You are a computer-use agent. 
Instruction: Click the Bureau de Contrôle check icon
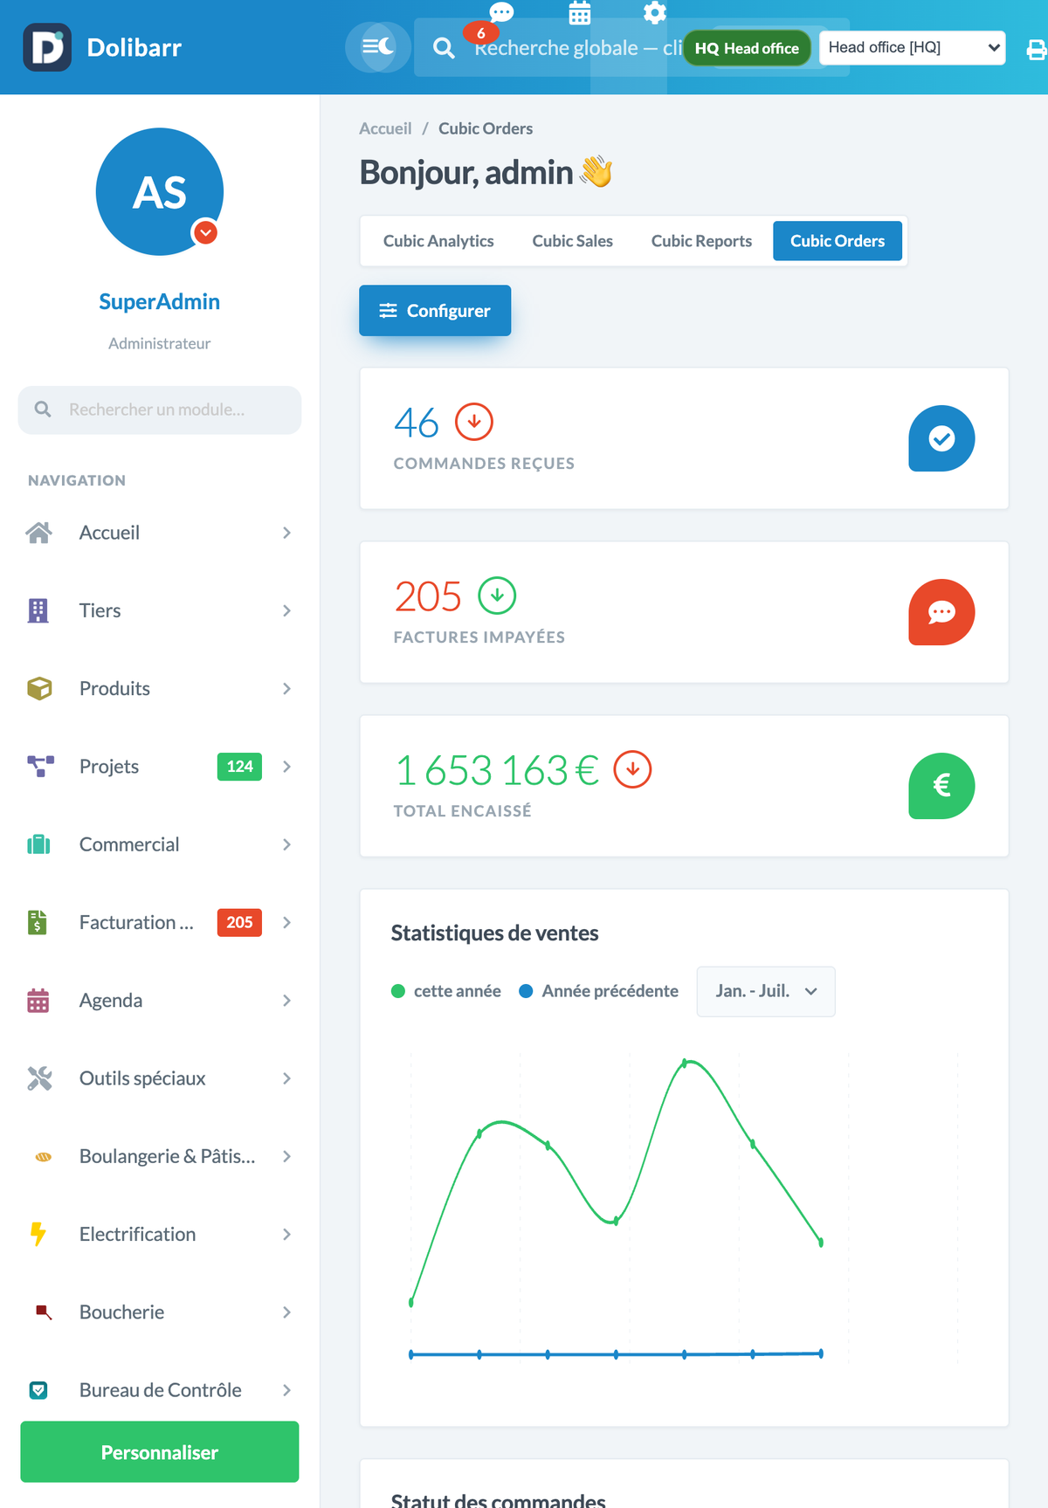click(x=38, y=1390)
